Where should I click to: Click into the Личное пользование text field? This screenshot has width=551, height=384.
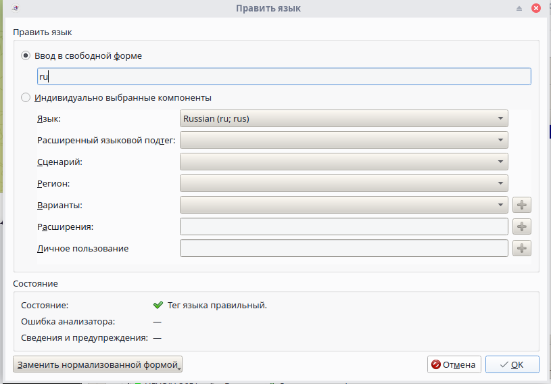(x=344, y=248)
